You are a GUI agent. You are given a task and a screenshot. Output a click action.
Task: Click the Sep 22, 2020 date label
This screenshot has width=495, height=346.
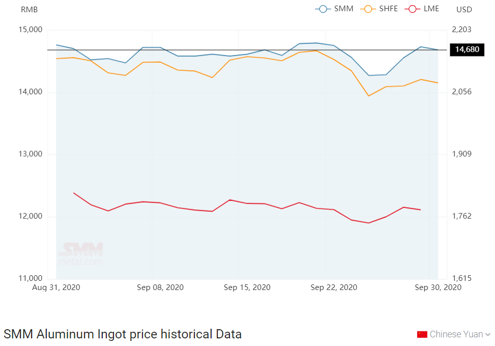tap(334, 287)
